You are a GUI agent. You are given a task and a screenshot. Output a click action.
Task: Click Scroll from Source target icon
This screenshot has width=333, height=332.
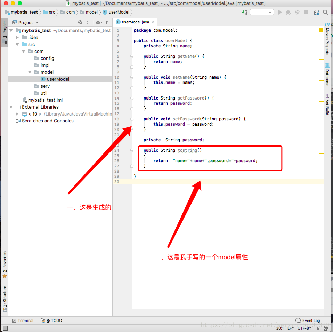click(80, 22)
